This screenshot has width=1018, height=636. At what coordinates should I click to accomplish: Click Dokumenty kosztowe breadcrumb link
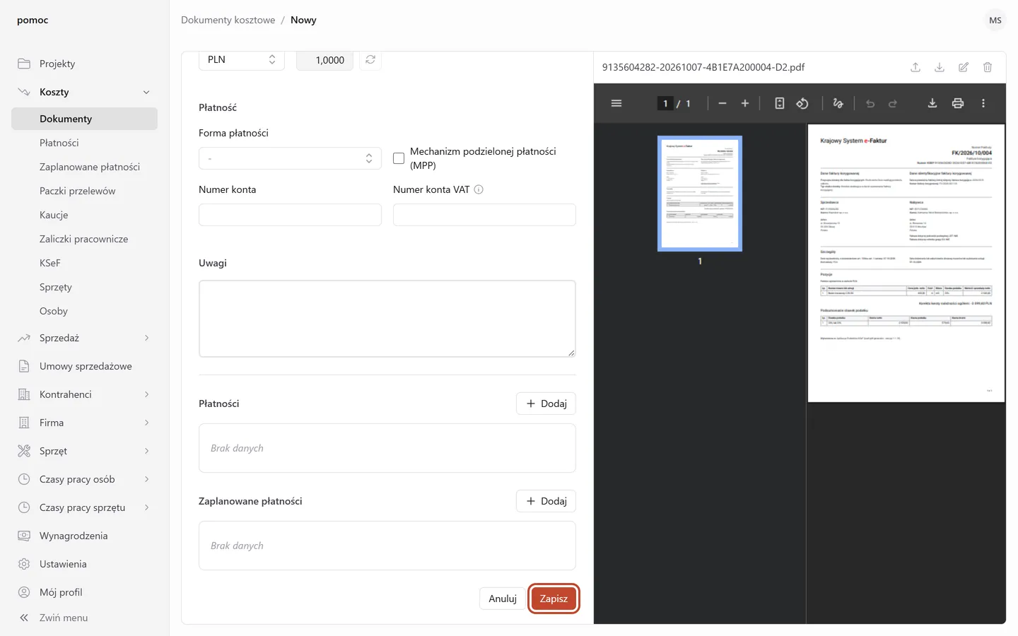[228, 20]
